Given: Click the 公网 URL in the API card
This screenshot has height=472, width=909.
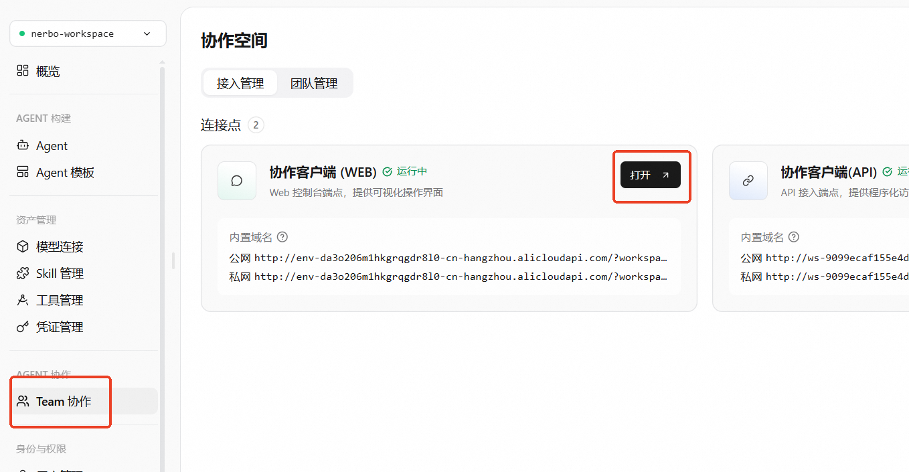Looking at the screenshot, I should pyautogui.click(x=837, y=258).
